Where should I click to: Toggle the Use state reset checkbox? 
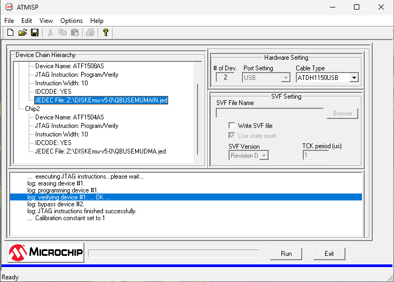click(x=232, y=136)
